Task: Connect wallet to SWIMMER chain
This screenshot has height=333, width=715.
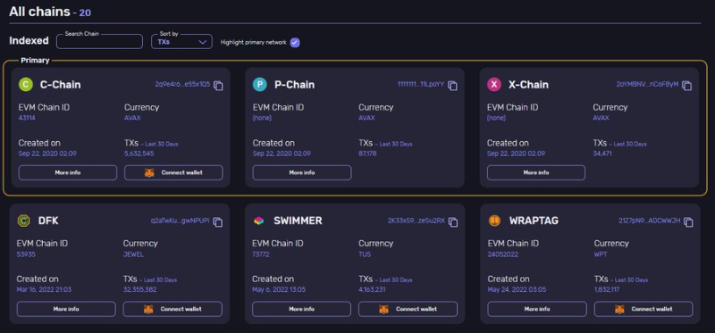Action: pyautogui.click(x=408, y=309)
